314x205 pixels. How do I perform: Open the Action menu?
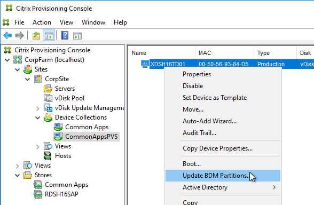pyautogui.click(x=42, y=22)
